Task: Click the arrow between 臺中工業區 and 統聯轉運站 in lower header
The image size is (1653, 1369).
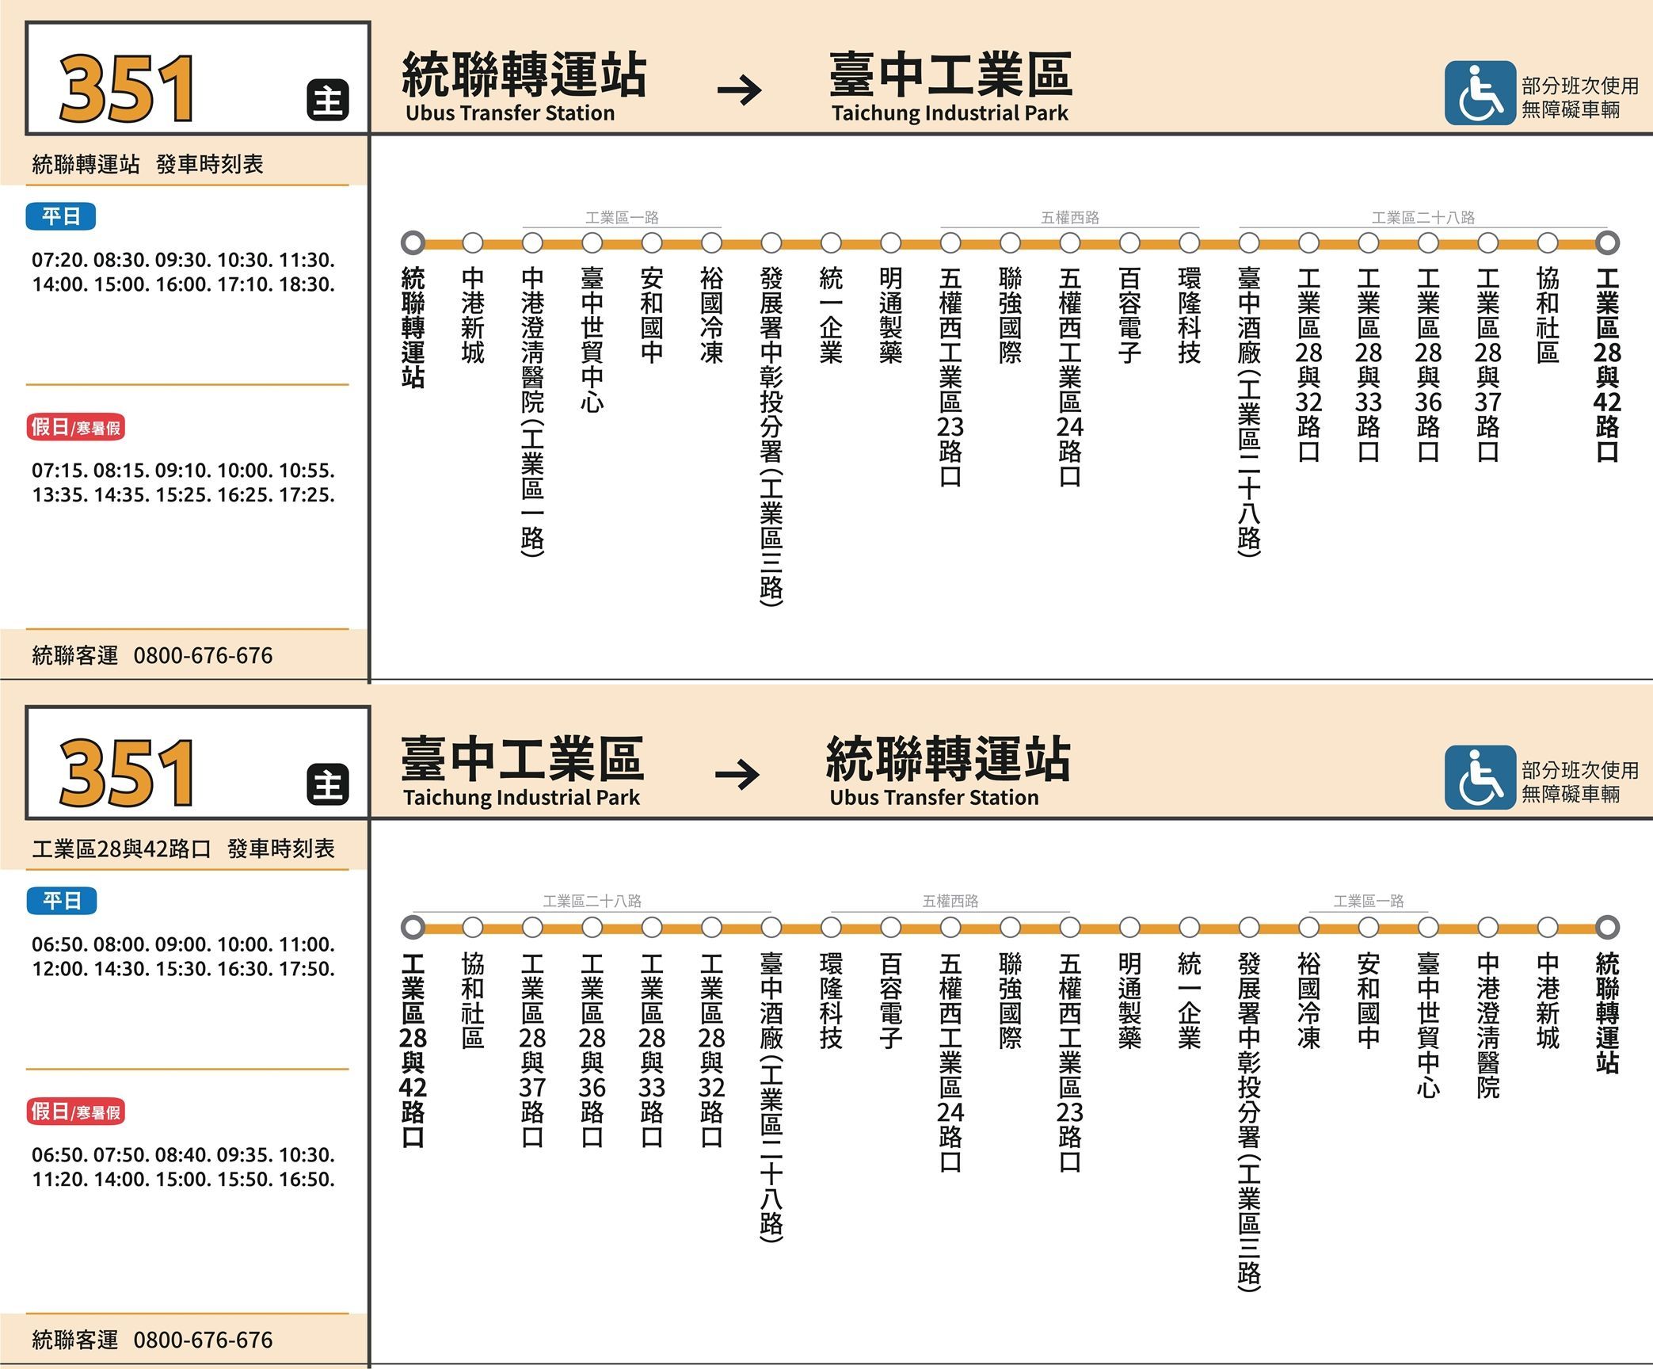Action: click(737, 774)
